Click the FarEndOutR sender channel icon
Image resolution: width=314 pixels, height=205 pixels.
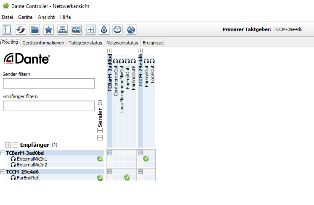coord(133,61)
